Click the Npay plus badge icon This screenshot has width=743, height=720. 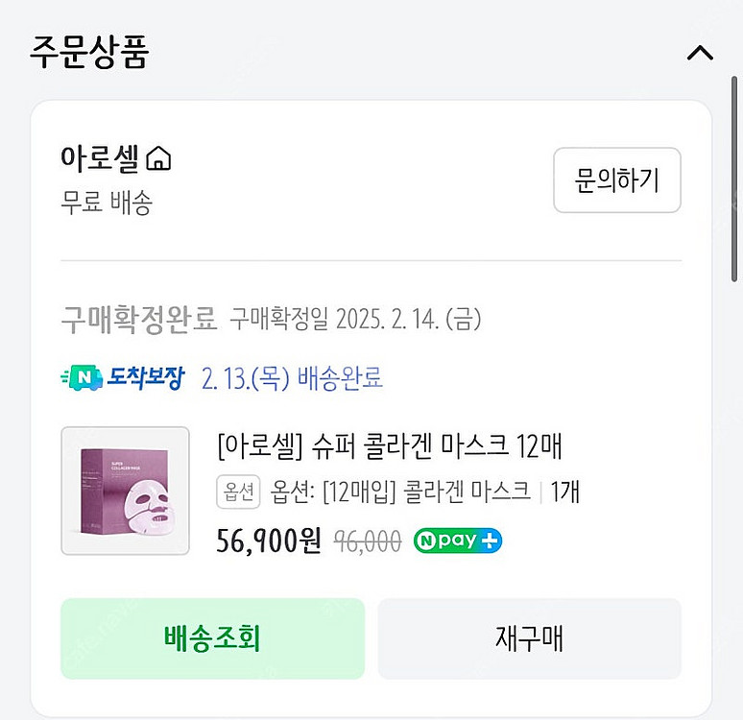point(458,540)
